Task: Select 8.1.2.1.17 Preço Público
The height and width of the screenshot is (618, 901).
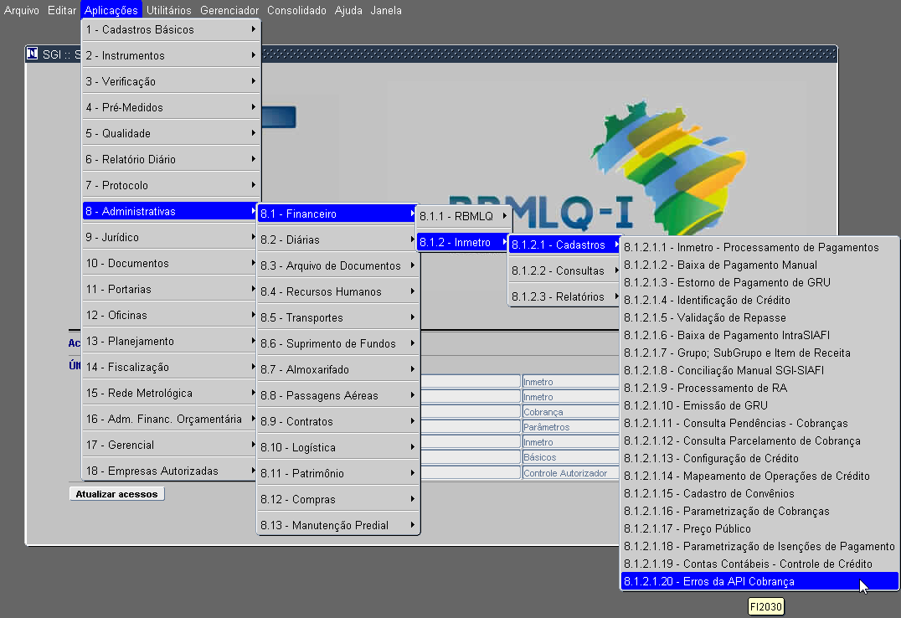Action: pyautogui.click(x=759, y=528)
